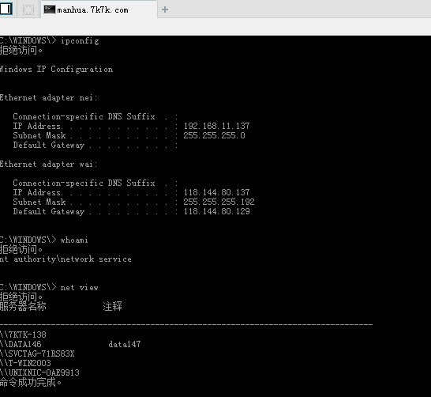The height and width of the screenshot is (397, 431).
Task: Click the terminal icon on the tab
Action: click(50, 9)
